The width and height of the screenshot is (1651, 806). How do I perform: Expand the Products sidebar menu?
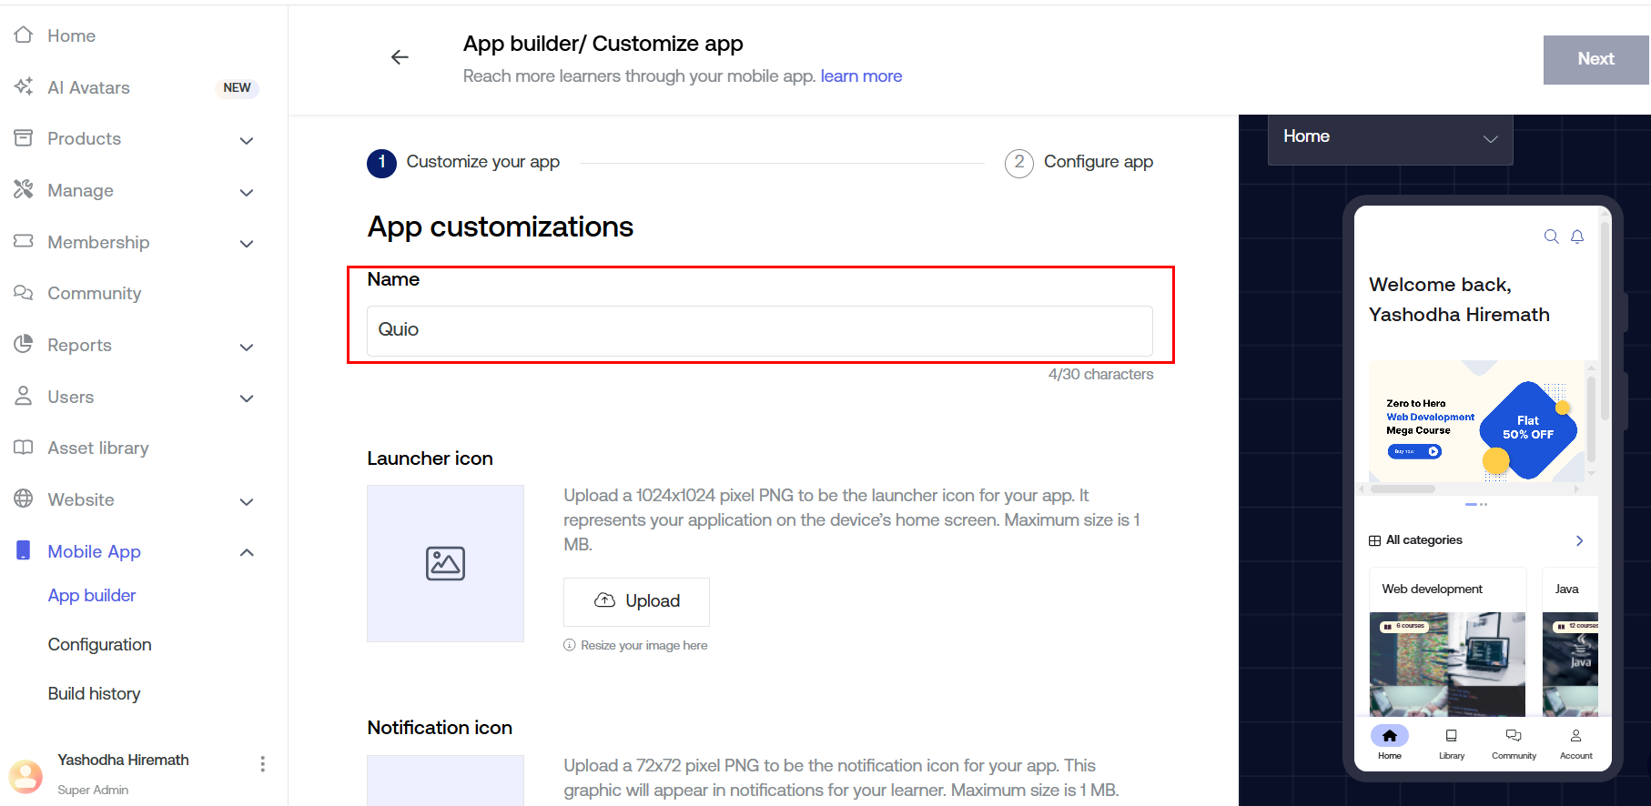coord(246,140)
